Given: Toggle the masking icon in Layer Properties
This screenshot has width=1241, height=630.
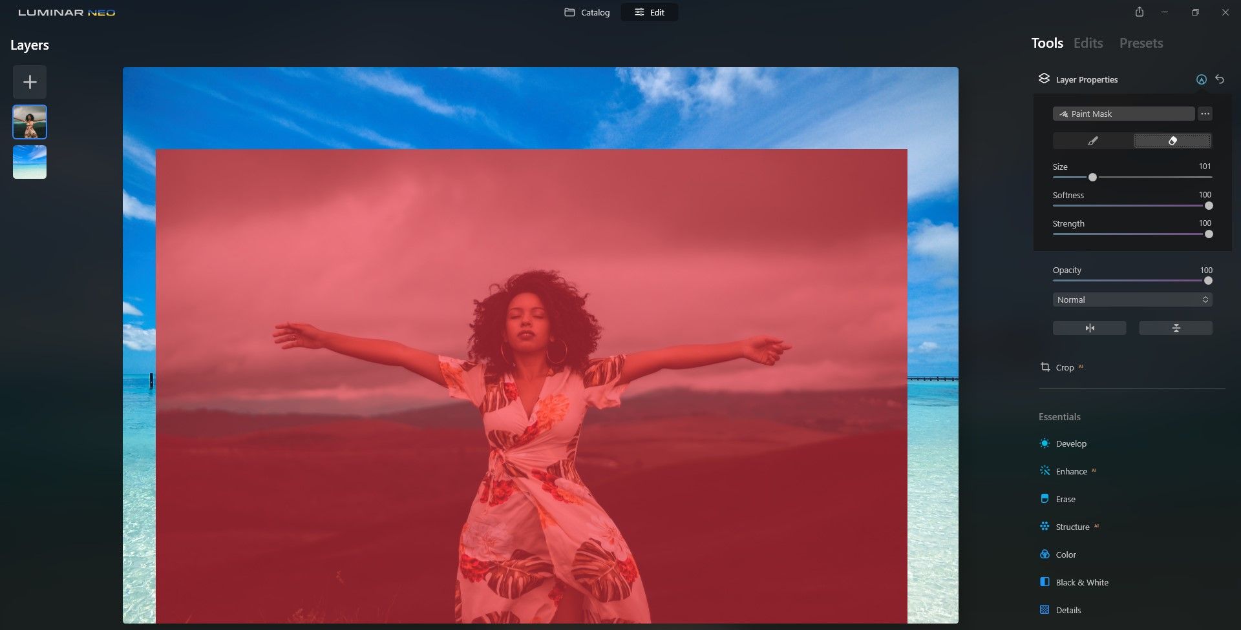Looking at the screenshot, I should coord(1201,79).
